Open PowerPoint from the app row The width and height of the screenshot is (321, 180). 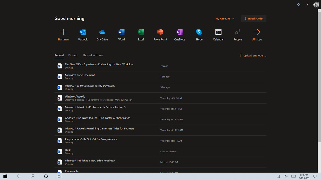click(x=160, y=32)
